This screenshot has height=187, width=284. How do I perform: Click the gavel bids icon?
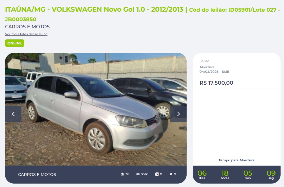171,174
